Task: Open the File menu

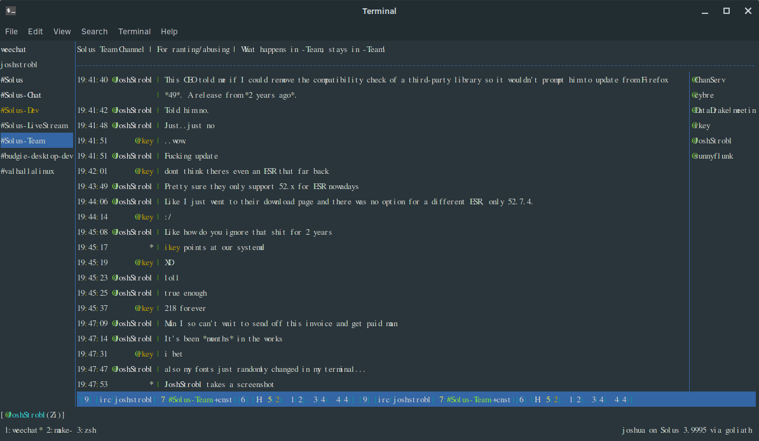Action: [11, 31]
